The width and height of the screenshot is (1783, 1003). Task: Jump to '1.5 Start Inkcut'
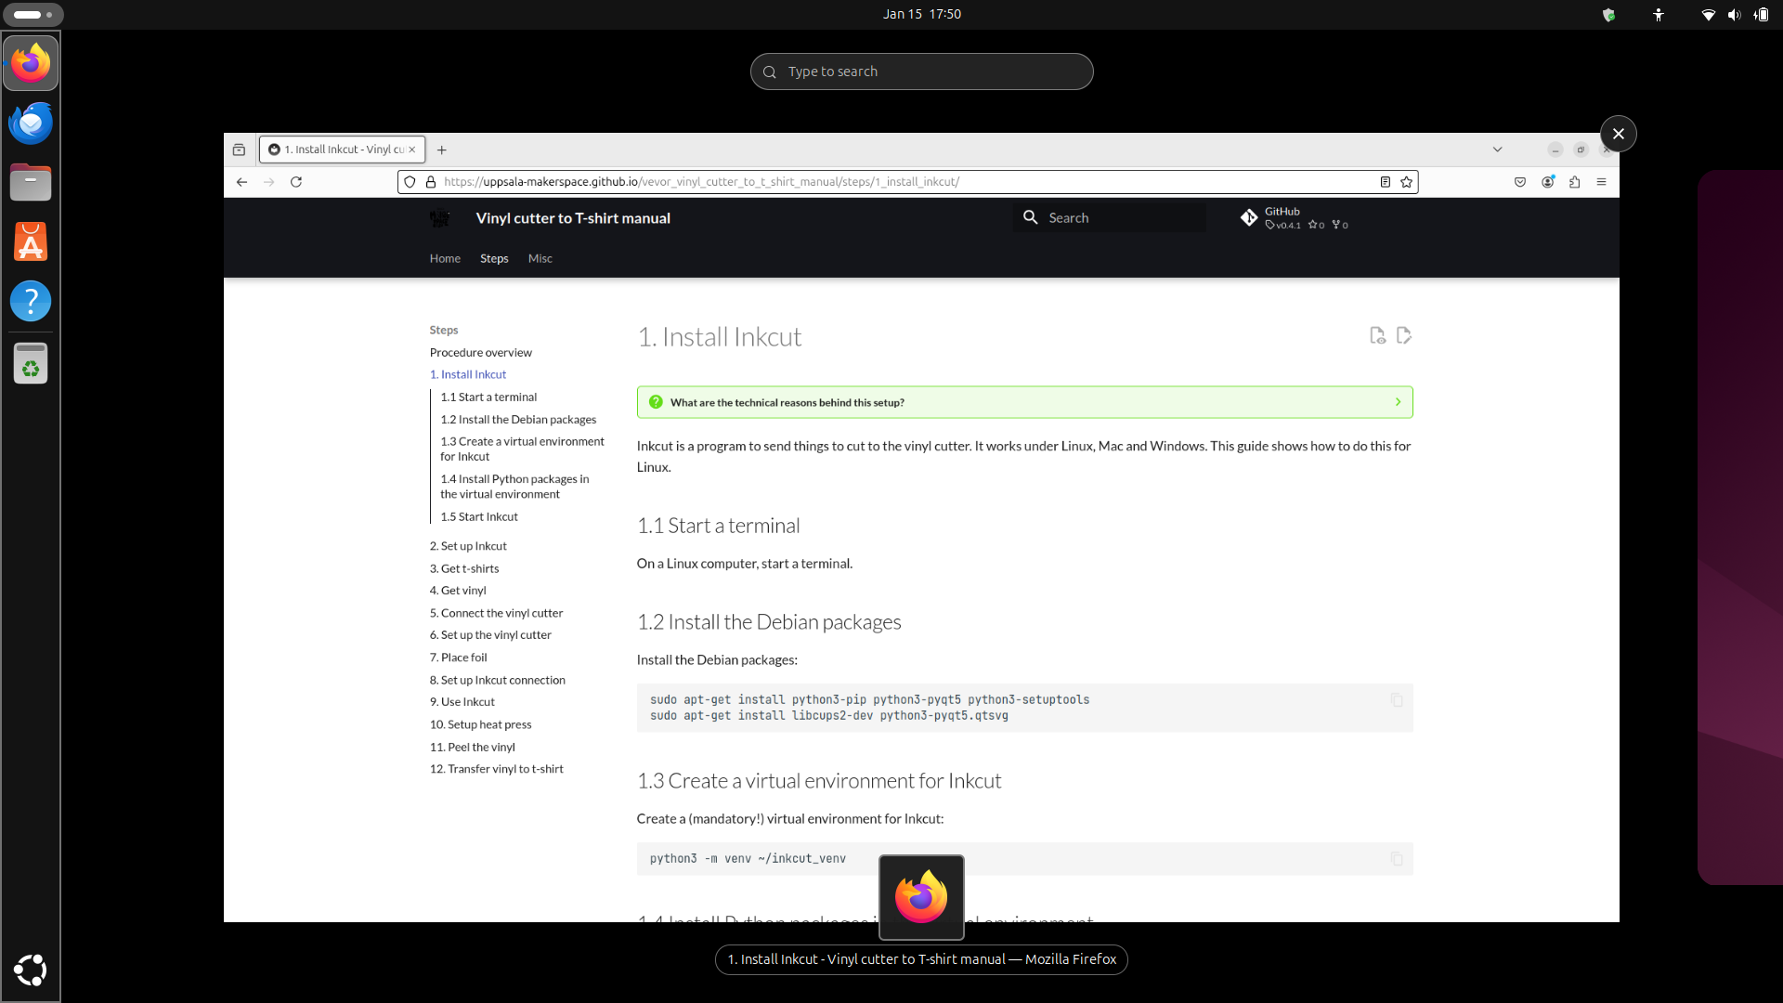(x=479, y=517)
